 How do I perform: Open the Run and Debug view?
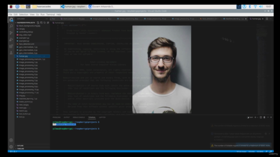click(11, 40)
